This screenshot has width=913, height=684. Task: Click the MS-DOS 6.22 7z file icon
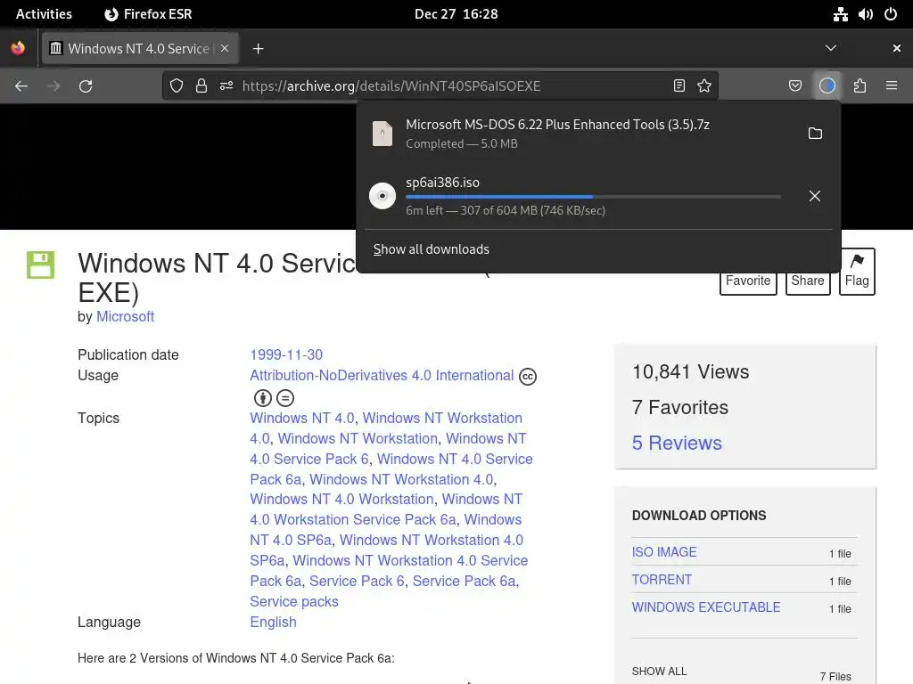(x=382, y=134)
